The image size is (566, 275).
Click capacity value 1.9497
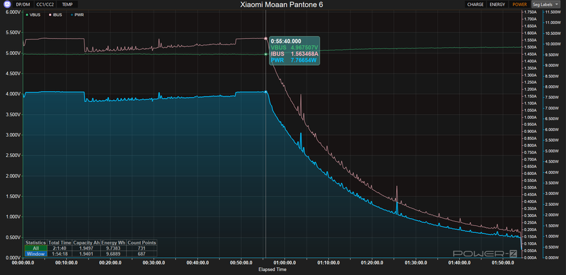coord(86,249)
